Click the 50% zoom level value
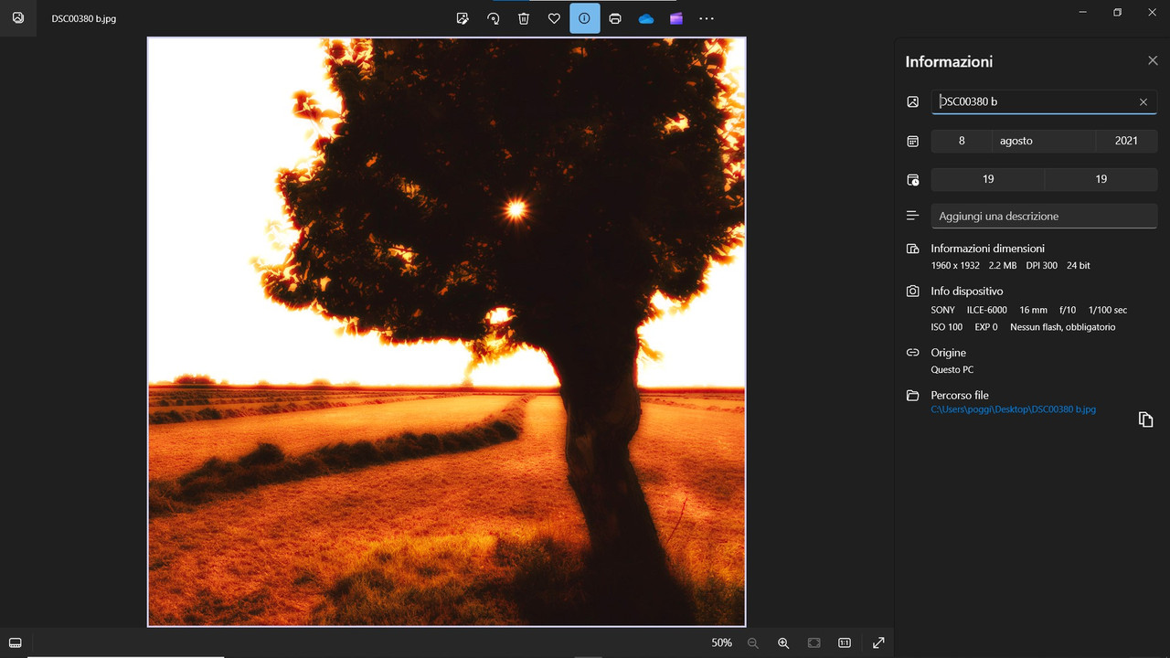The height and width of the screenshot is (658, 1170). pyautogui.click(x=722, y=642)
